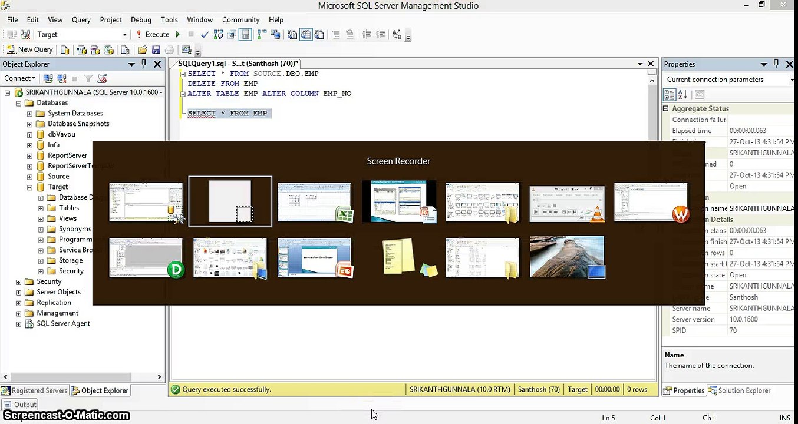798x424 pixels.
Task: Open the Target database dropdown
Action: [x=124, y=35]
